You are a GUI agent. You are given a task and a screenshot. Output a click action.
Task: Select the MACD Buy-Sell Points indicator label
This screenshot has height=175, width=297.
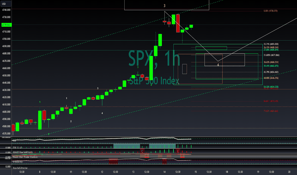point(23,152)
